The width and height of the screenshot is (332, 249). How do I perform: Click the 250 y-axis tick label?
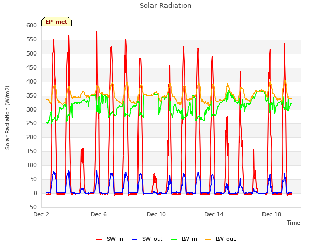[32, 123]
